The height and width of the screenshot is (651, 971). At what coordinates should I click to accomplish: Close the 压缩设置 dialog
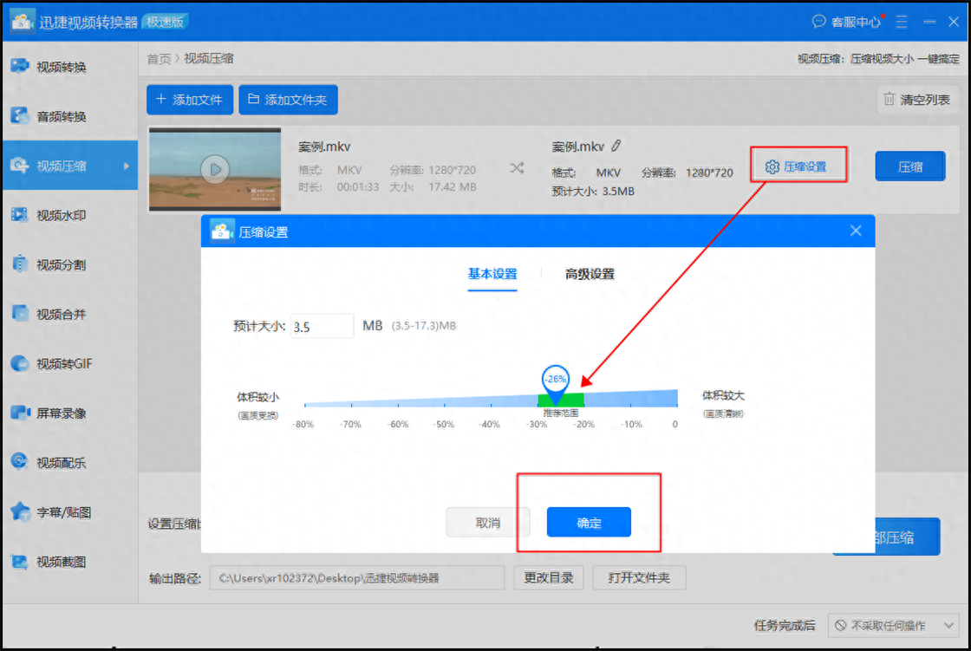click(856, 231)
